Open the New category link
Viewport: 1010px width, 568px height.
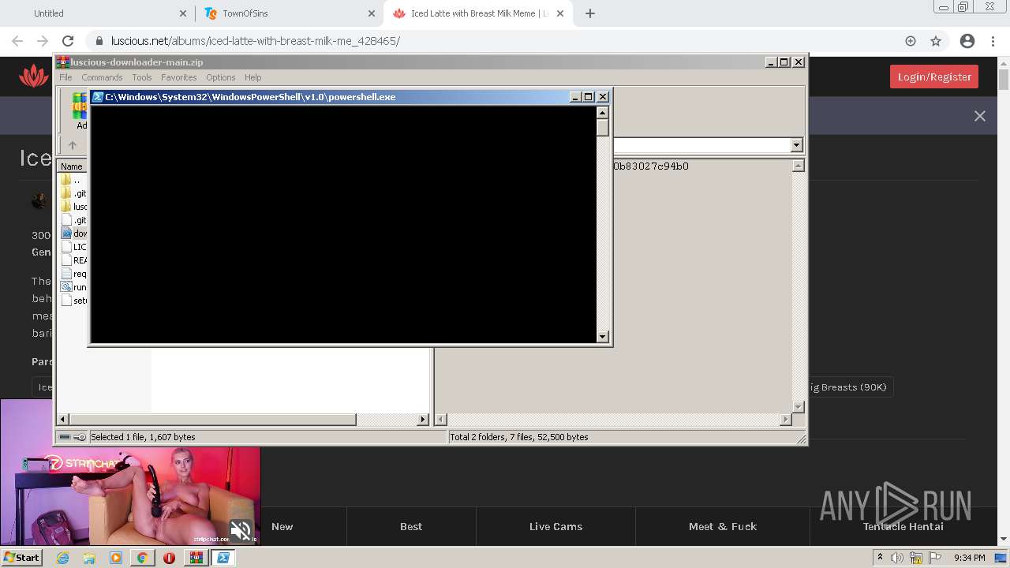pos(282,526)
